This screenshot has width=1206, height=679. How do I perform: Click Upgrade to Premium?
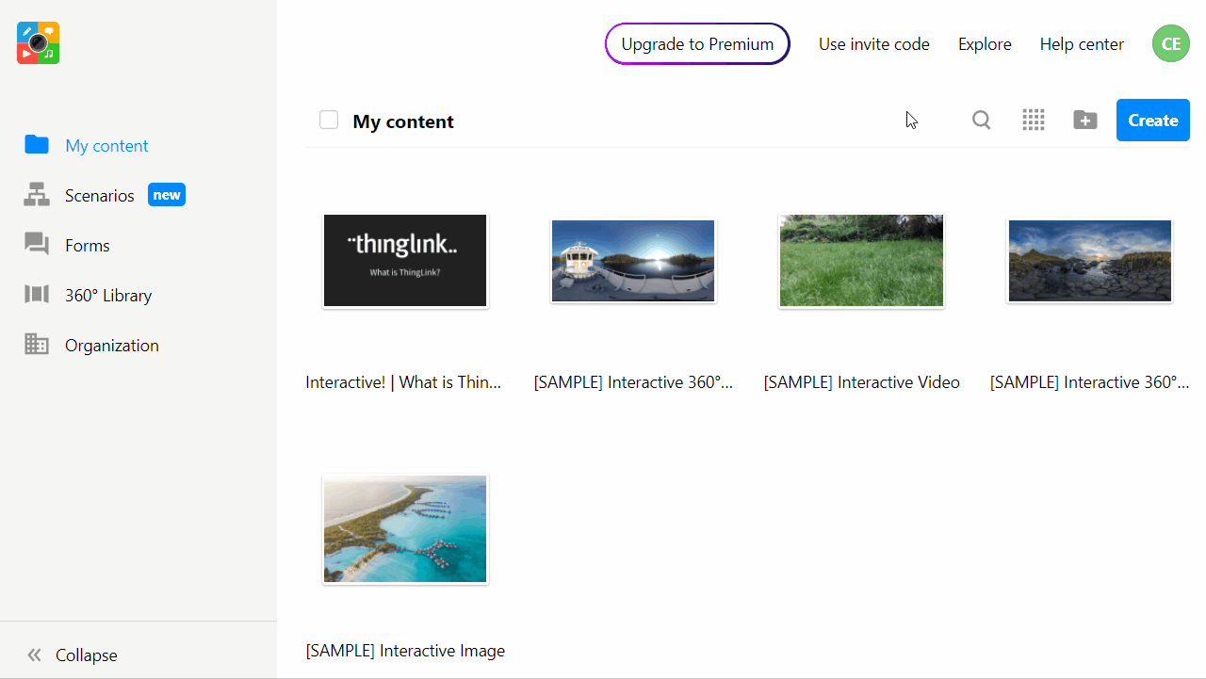pos(697,43)
